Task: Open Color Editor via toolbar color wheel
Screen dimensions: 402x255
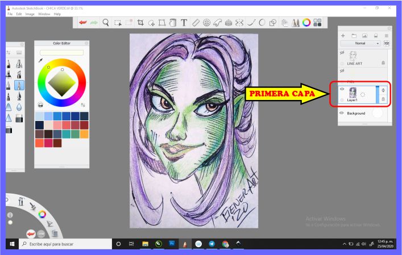Action: pyautogui.click(x=306, y=23)
